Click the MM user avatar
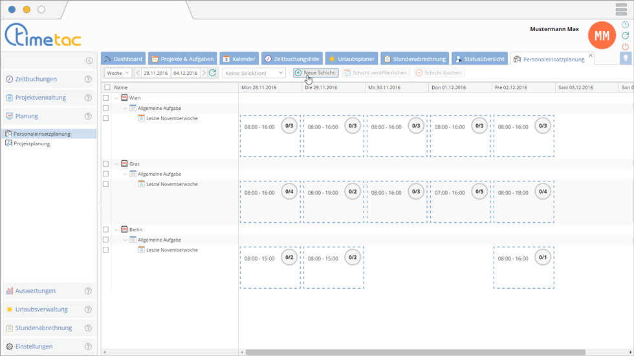The width and height of the screenshot is (634, 356). click(x=602, y=36)
